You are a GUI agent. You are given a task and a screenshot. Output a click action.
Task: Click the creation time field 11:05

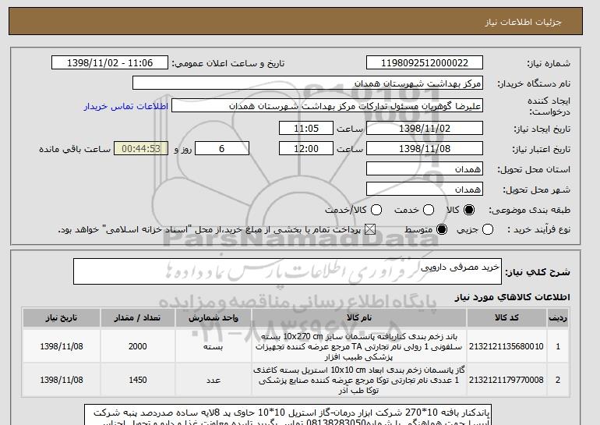306,128
